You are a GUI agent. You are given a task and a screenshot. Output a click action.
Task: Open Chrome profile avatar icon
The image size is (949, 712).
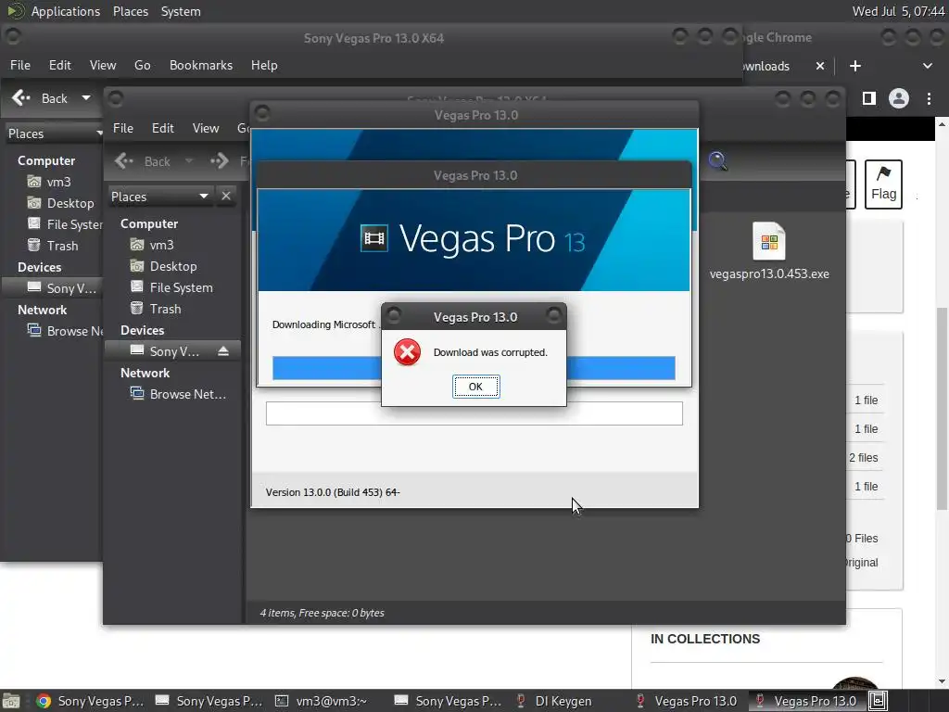(x=898, y=98)
